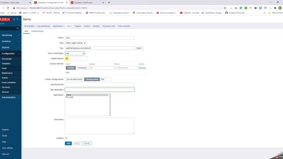Click the Remove link in custom intervals
Viewport: 283px width, 159px height.
click(142, 68)
